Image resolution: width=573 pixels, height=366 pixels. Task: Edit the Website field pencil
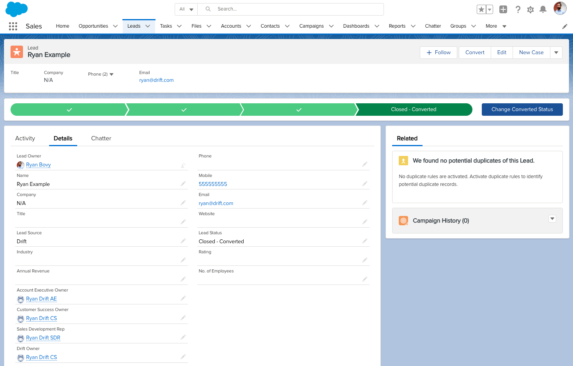click(365, 222)
